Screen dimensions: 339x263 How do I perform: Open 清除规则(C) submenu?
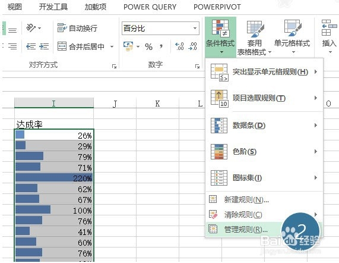264,214
